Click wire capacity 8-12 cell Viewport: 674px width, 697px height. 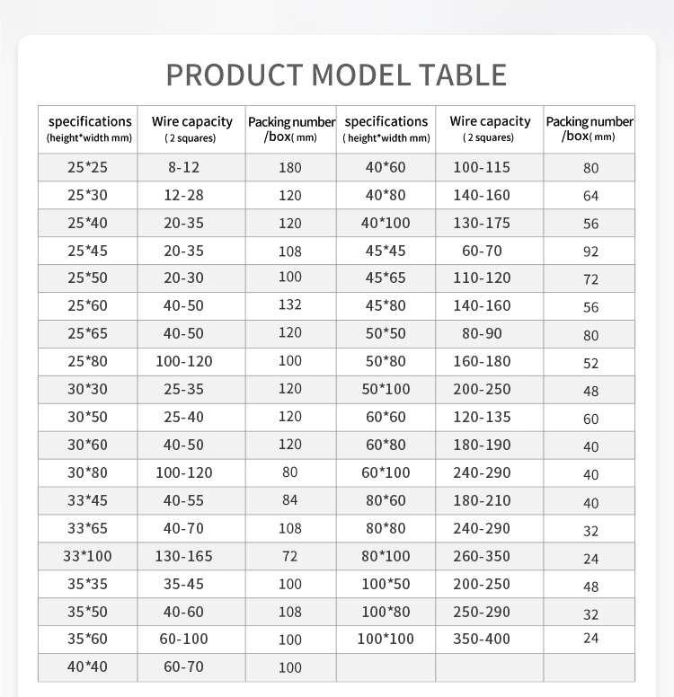(x=183, y=167)
